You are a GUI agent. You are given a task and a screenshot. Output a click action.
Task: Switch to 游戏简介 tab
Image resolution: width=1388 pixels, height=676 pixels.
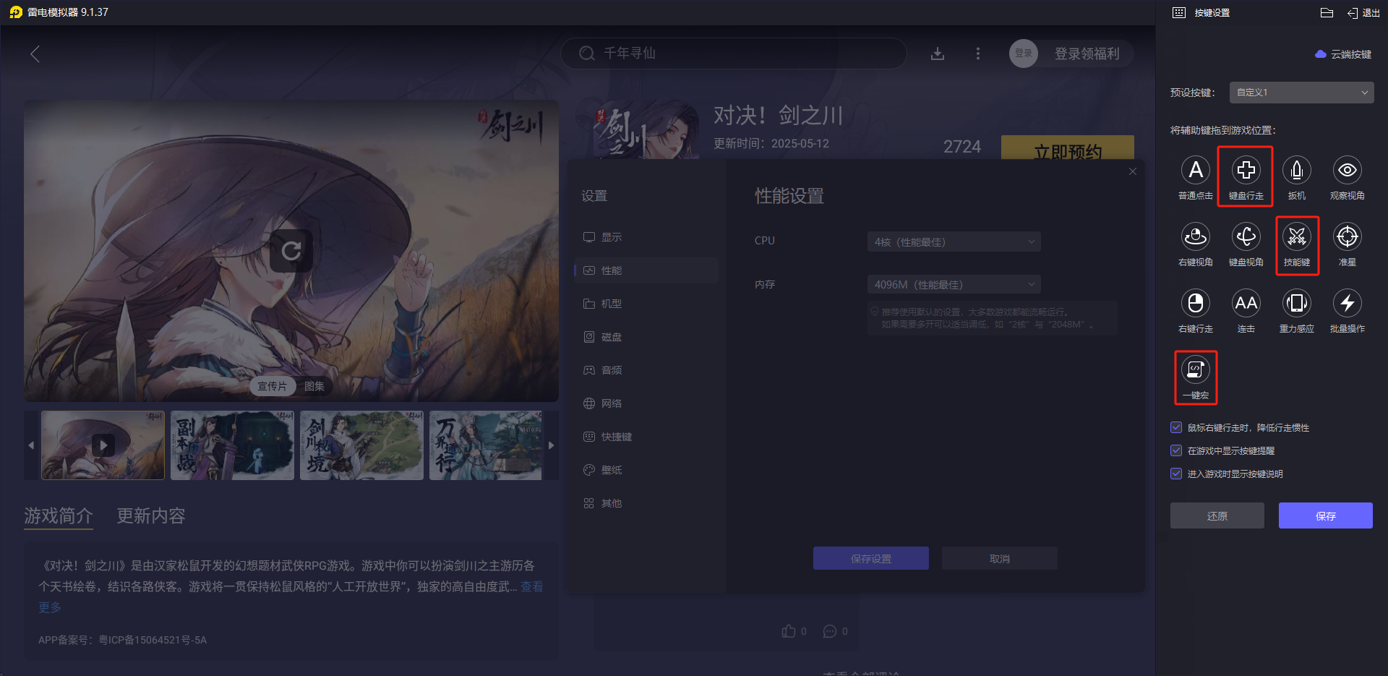[59, 515]
